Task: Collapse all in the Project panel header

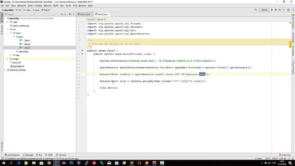Action: pos(65,14)
